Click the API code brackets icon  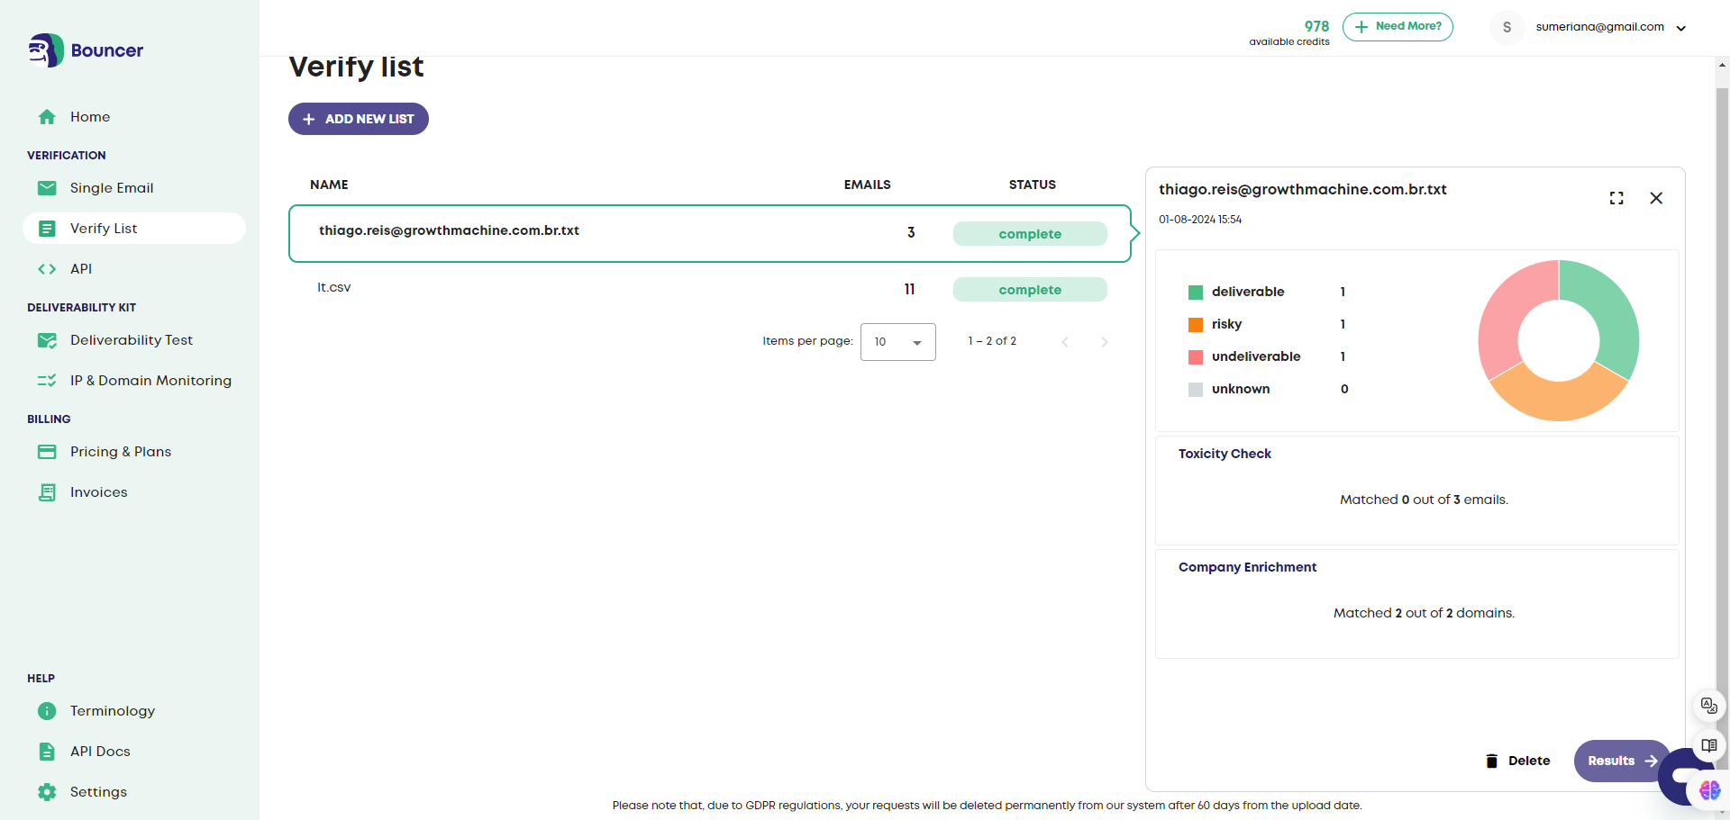tap(47, 269)
